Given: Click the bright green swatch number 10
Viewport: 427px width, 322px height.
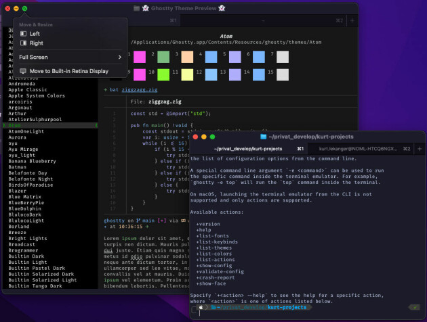Looking at the screenshot, I should point(163,74).
